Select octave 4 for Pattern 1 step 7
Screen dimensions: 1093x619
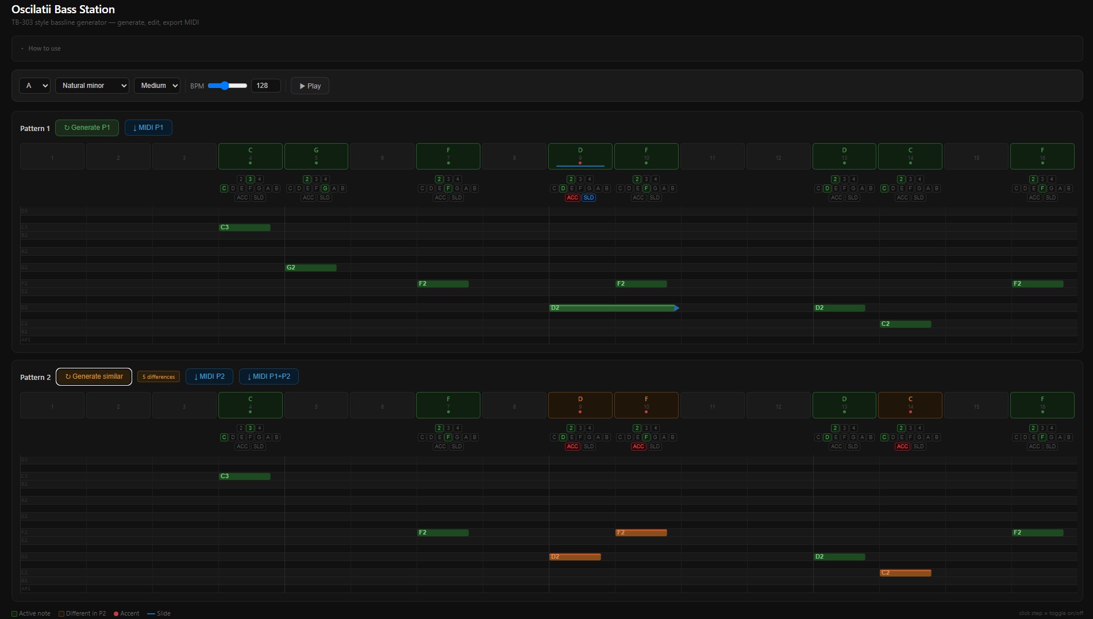pyautogui.click(x=457, y=179)
